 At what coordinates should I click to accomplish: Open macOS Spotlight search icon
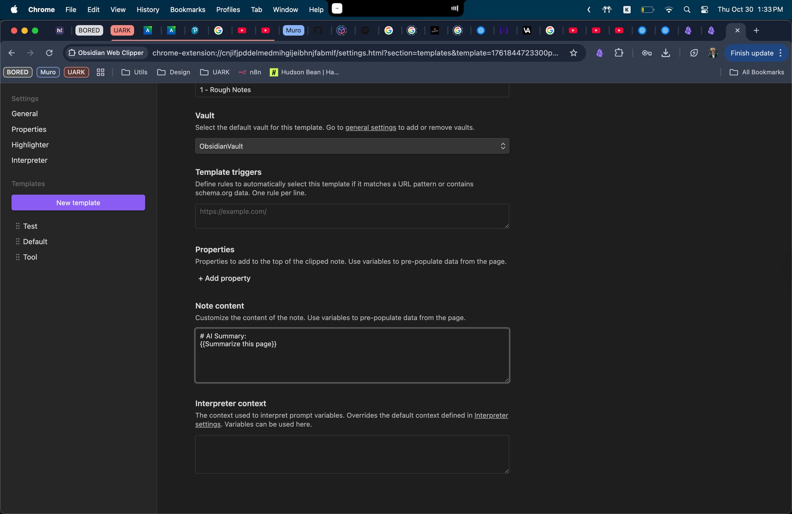click(687, 9)
